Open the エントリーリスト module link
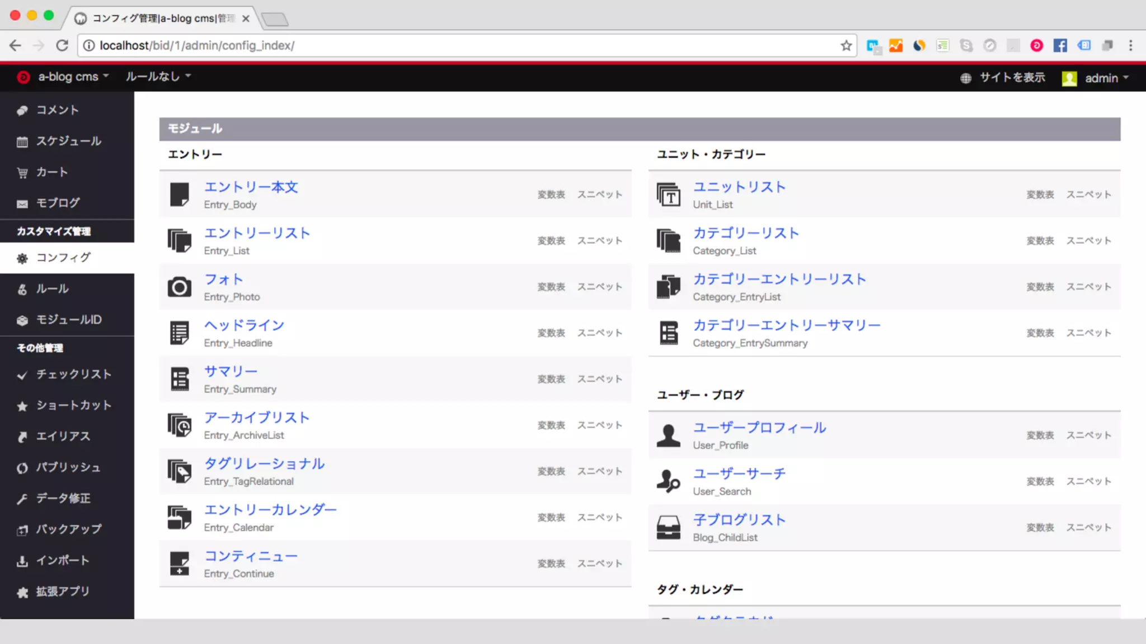1146x644 pixels. click(257, 233)
